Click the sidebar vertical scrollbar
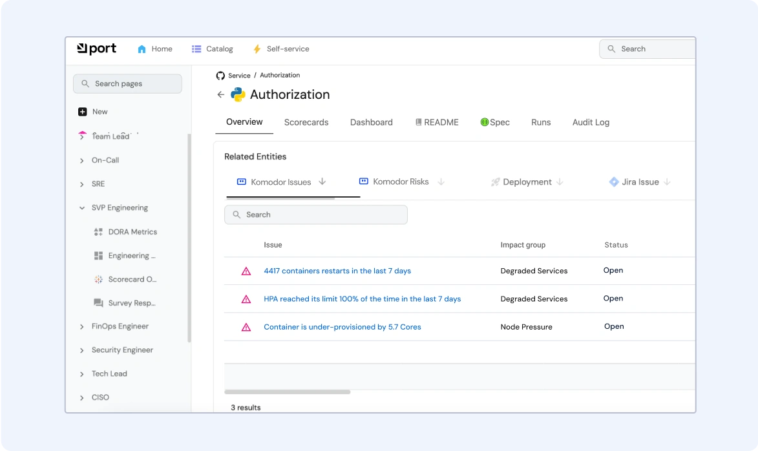 tap(189, 238)
